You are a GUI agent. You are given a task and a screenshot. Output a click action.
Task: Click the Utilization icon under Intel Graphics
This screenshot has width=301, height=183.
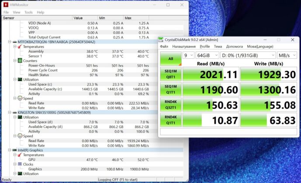pyautogui.click(x=20, y=173)
